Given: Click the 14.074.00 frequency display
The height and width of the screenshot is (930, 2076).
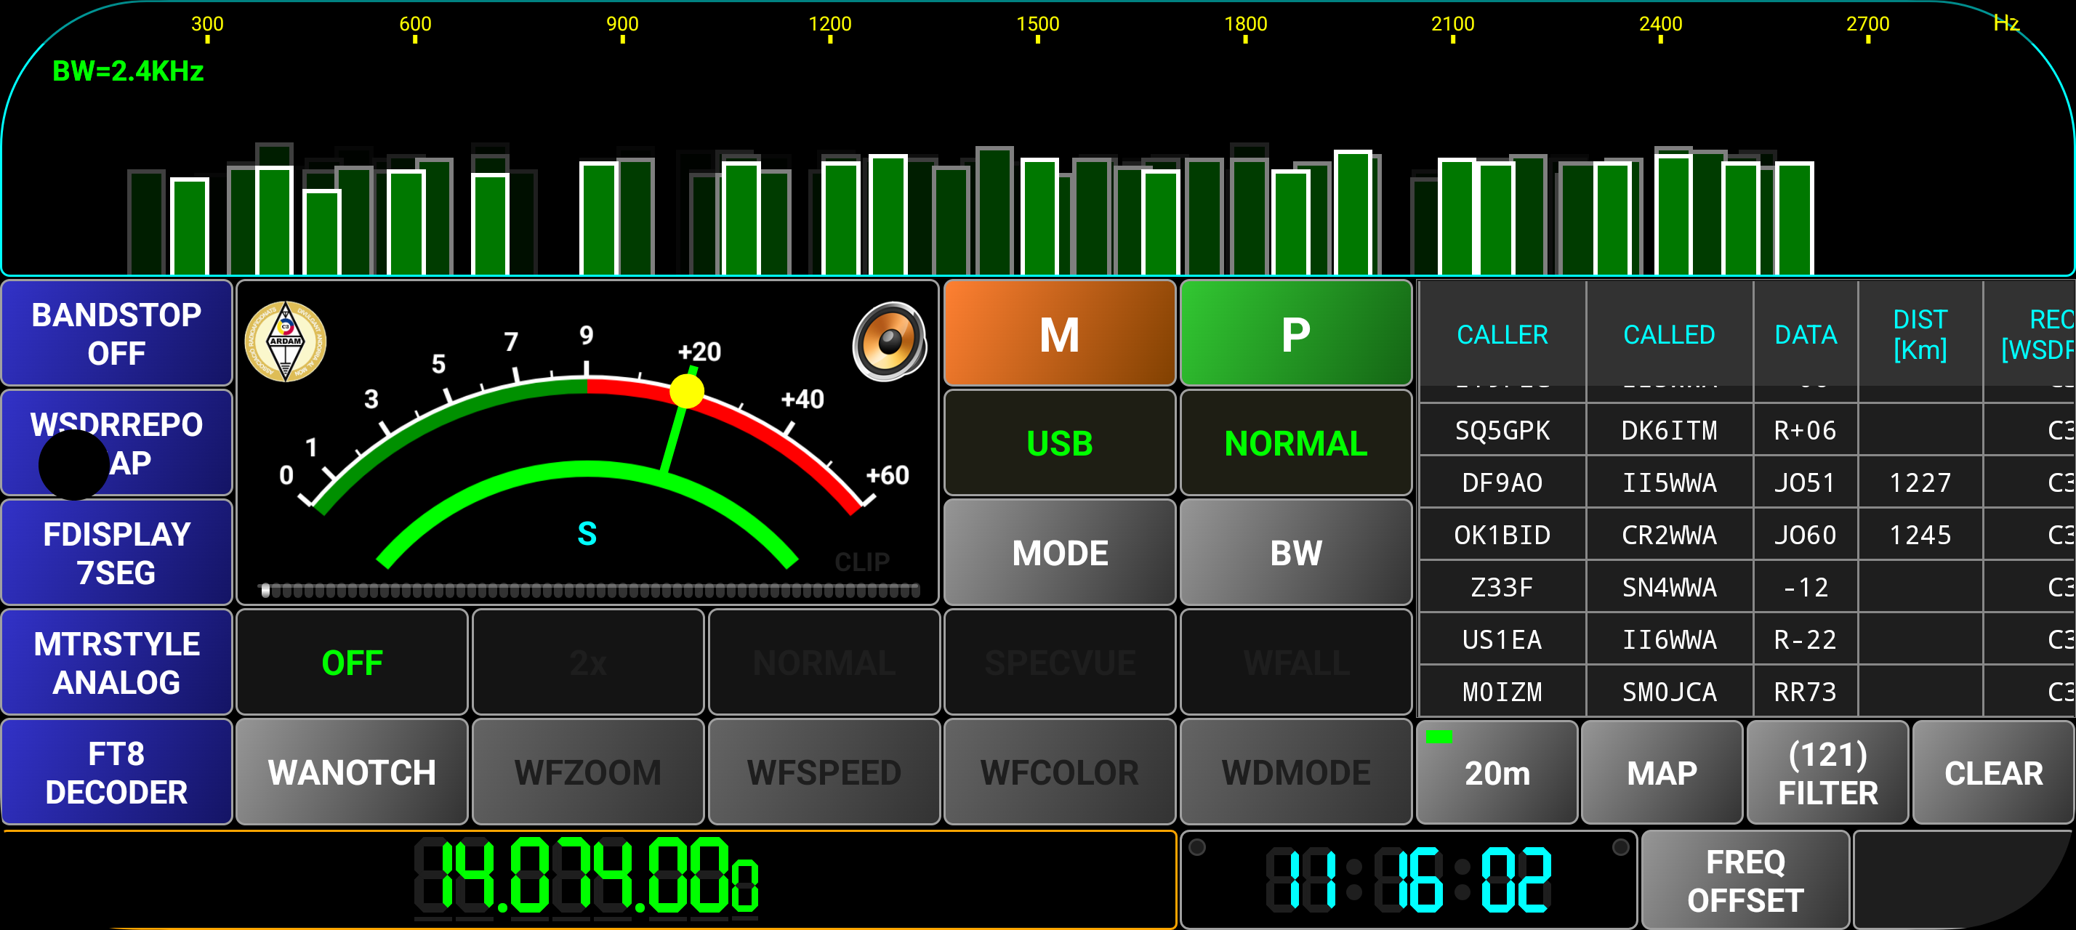Looking at the screenshot, I should (587, 878).
